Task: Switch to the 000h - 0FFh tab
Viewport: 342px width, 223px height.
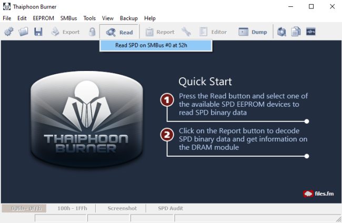Action: (x=24, y=208)
